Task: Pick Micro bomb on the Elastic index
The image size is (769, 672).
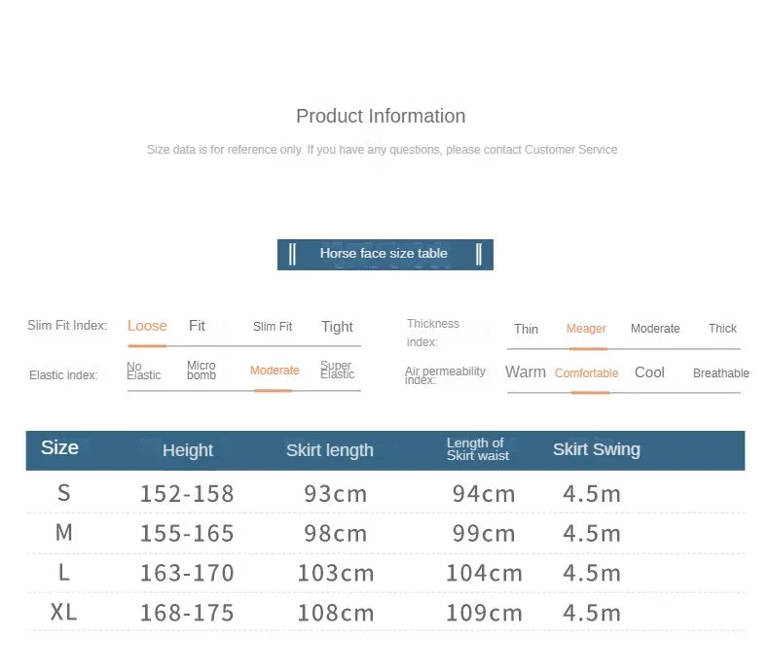Action: (x=201, y=371)
